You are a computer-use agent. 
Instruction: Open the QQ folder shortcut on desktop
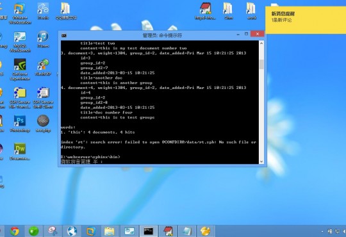[66, 11]
